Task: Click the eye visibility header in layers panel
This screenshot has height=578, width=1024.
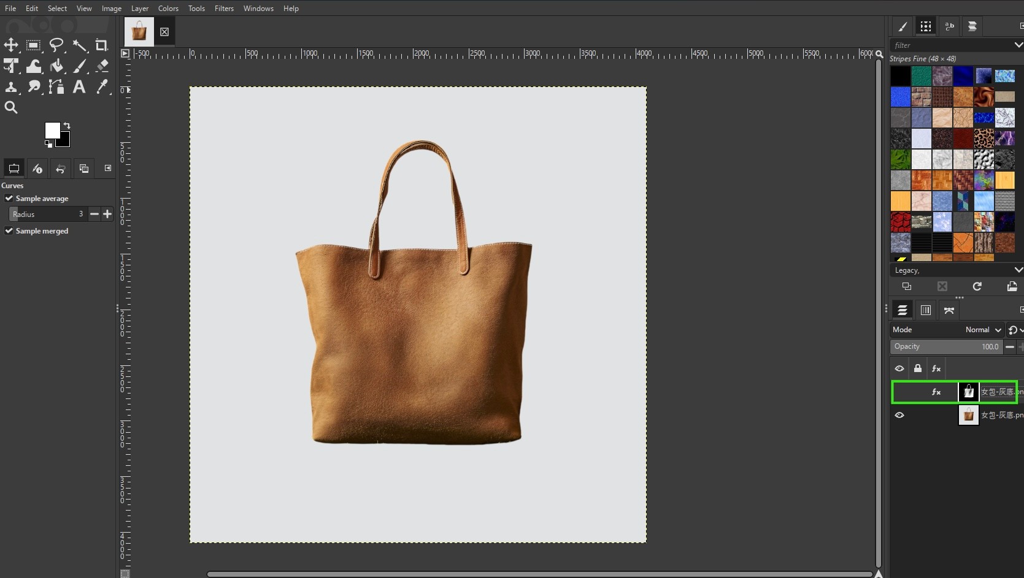Action: click(x=899, y=368)
